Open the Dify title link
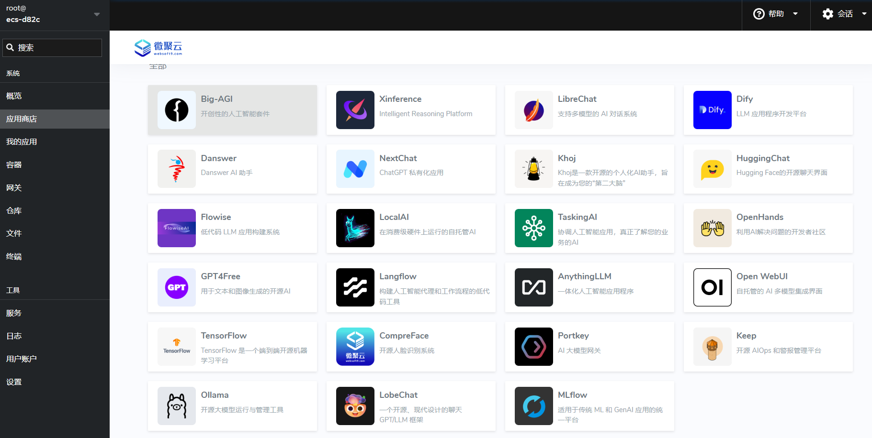This screenshot has height=438, width=872. click(x=745, y=99)
